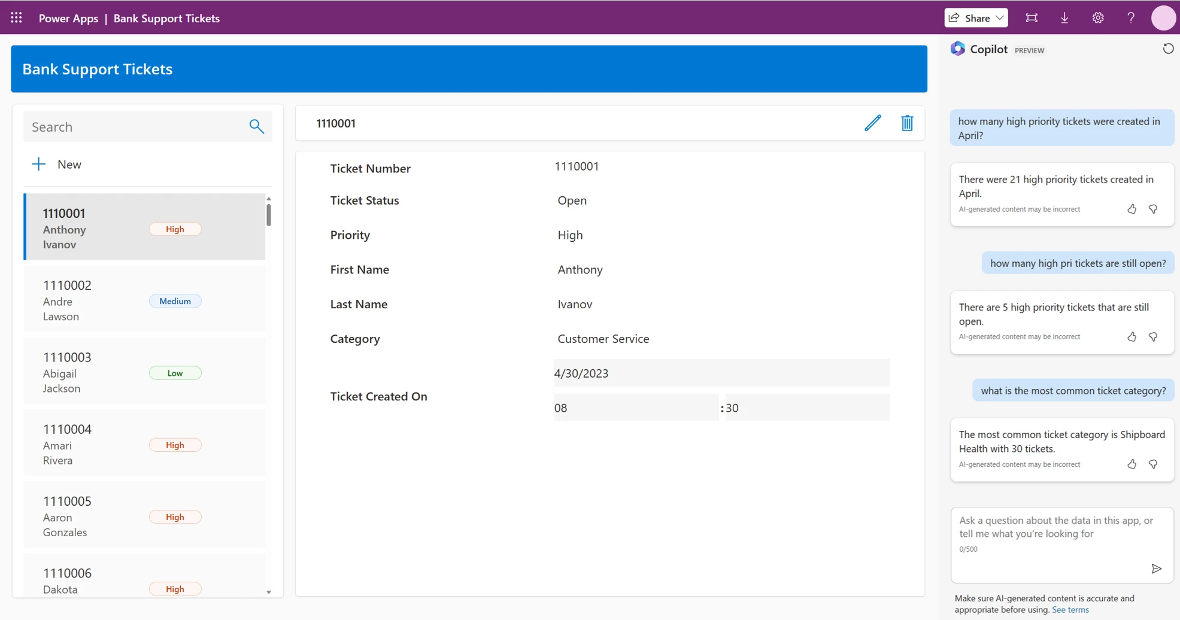Delete this ticket using the trash icon

[x=907, y=123]
